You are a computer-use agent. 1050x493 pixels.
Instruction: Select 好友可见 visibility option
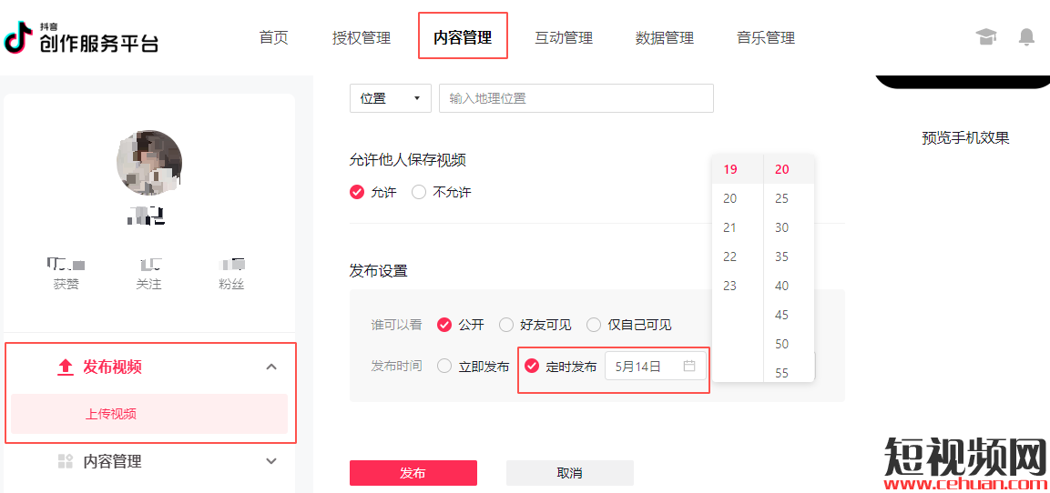[506, 325]
